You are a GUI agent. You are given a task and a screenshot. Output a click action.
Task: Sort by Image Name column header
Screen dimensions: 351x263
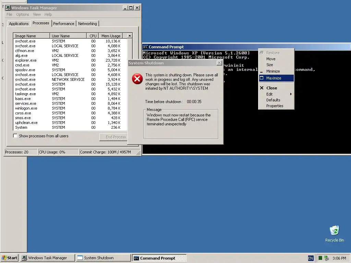pyautogui.click(x=32, y=36)
